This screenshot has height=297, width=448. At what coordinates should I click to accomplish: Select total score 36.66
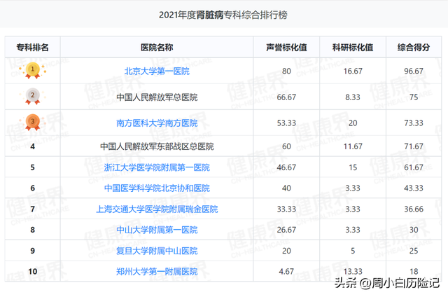point(414,209)
